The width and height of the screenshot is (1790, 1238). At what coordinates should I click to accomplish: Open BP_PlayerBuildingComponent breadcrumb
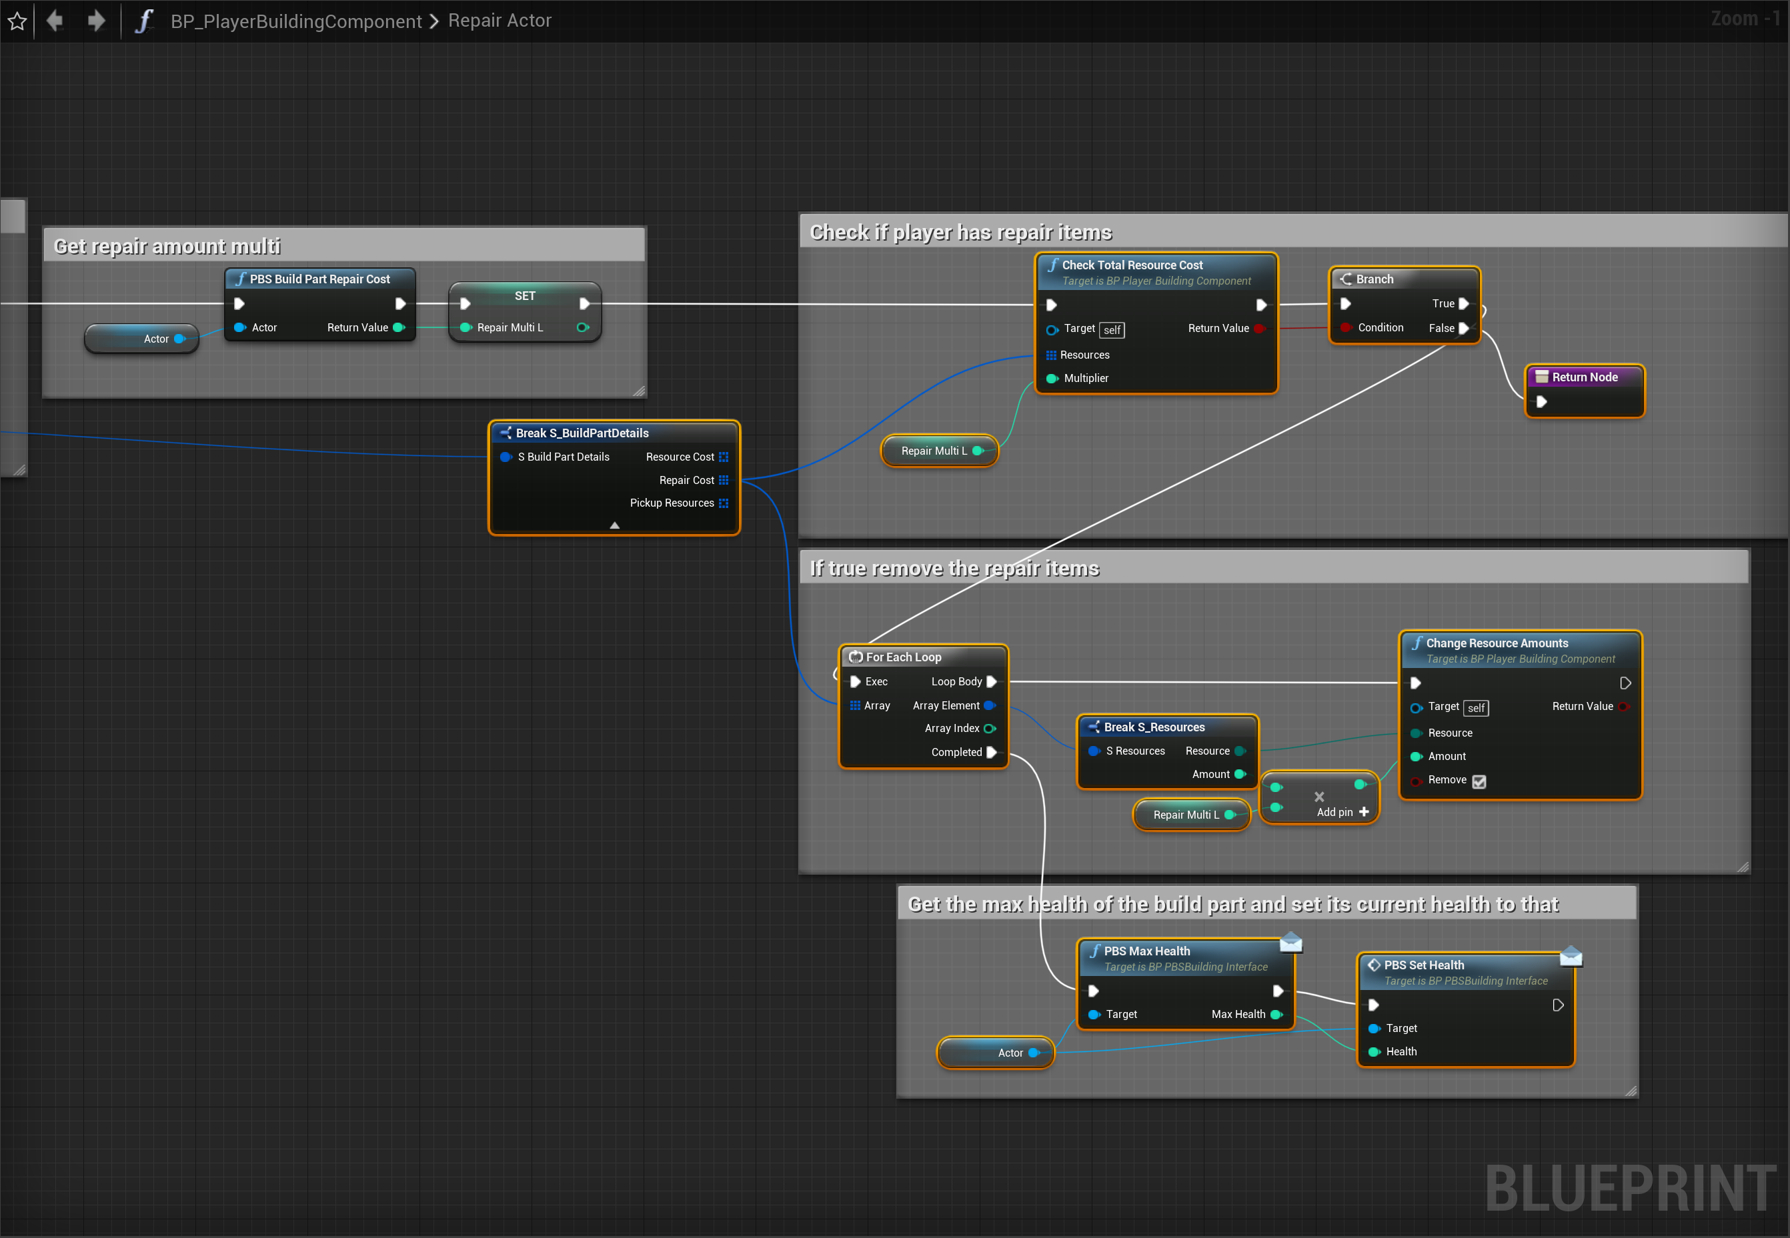(x=295, y=21)
